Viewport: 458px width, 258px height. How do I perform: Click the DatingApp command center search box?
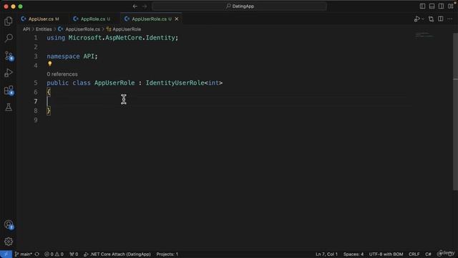coord(239,6)
